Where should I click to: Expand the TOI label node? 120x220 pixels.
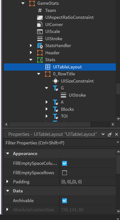[47, 116]
